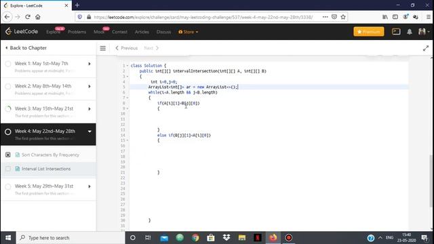434x244 pixels.
Task: Click the Pocket save icon
Action: (334, 17)
